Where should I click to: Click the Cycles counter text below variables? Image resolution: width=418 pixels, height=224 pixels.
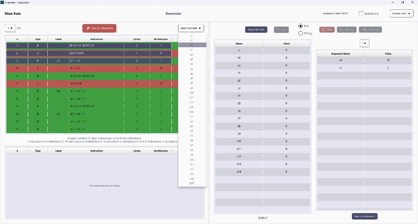pyautogui.click(x=262, y=217)
